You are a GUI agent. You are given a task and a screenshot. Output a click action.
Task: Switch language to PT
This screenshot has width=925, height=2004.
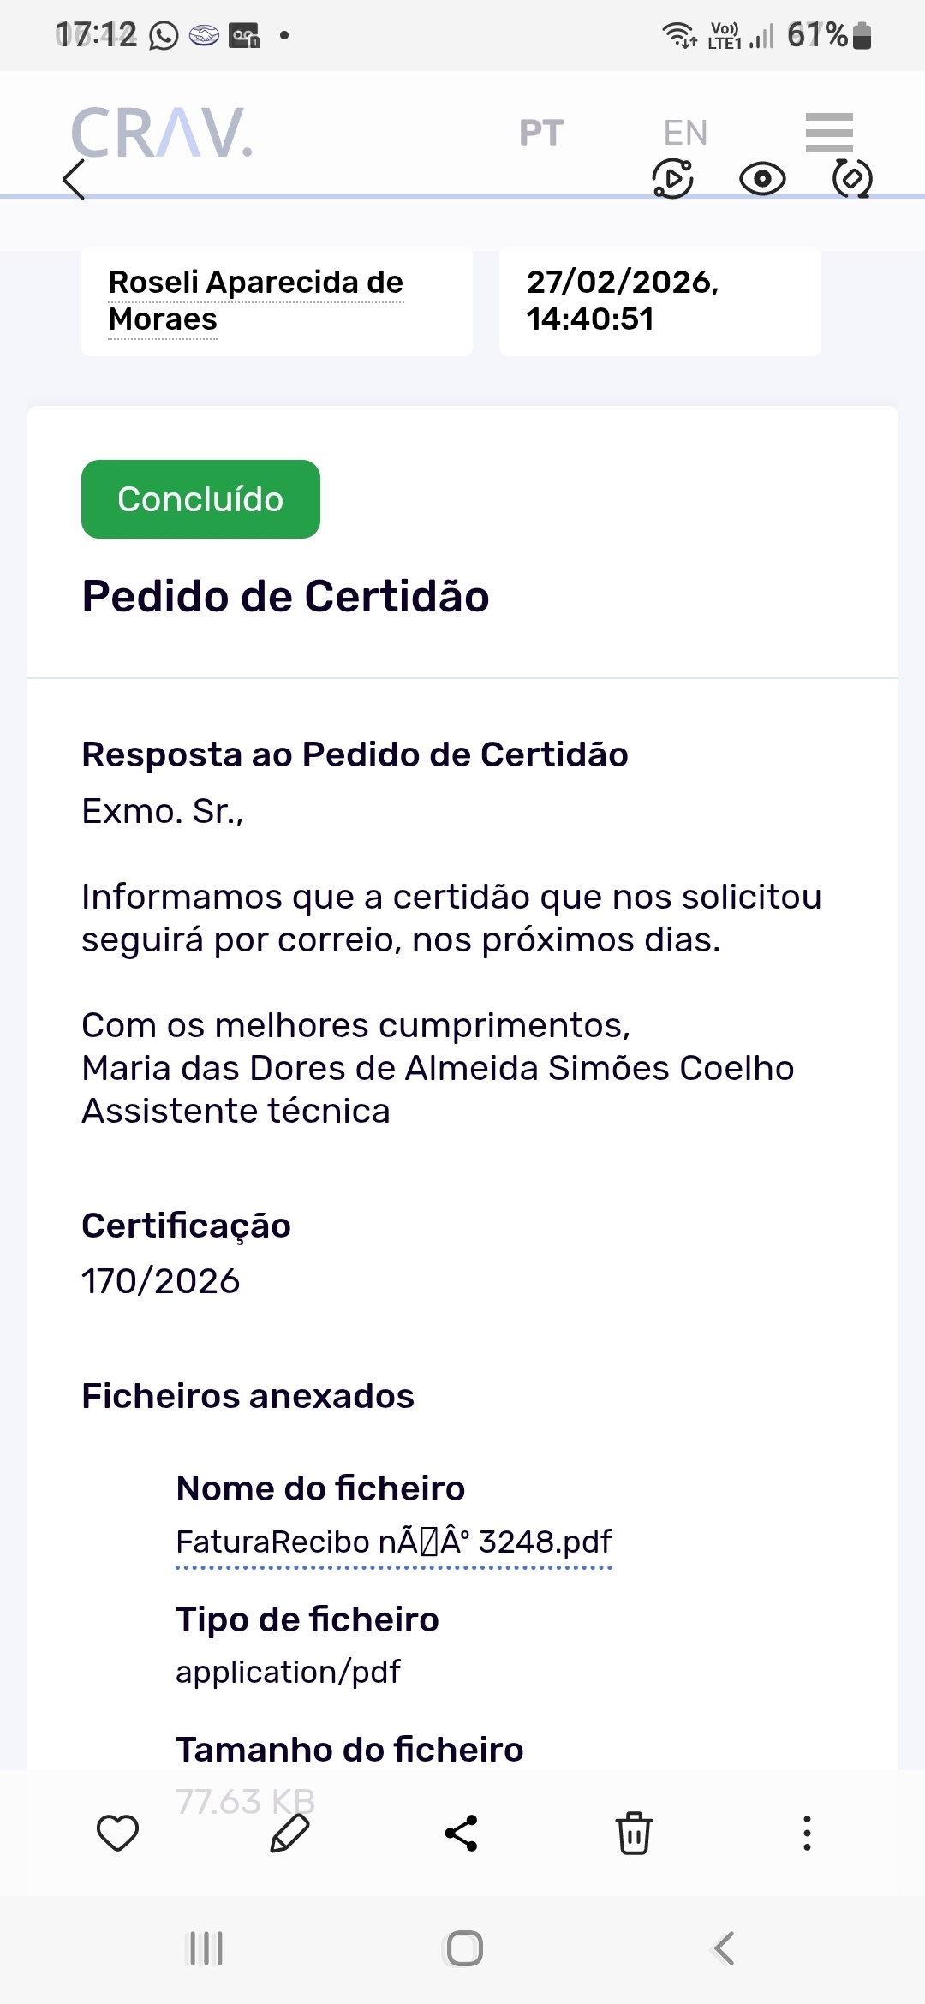[x=541, y=133]
